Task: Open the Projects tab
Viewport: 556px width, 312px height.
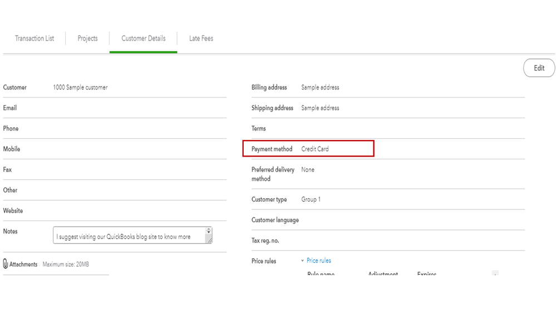Action: pyautogui.click(x=87, y=38)
